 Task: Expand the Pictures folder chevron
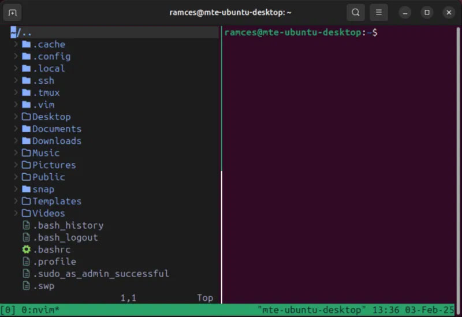(x=16, y=165)
